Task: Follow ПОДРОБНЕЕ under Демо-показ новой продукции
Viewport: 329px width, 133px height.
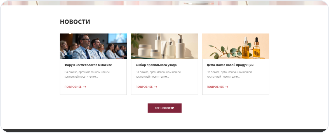Action: click(215, 87)
